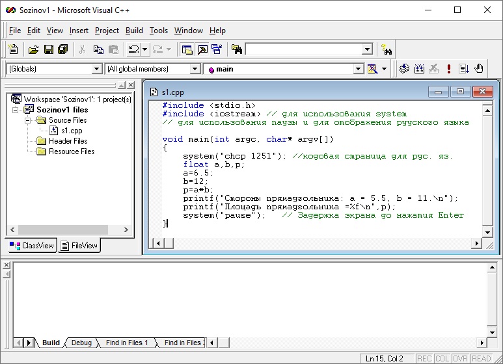Click the Ln 15, Col 2 status indicator
This screenshot has height=364, width=503.
pyautogui.click(x=385, y=359)
